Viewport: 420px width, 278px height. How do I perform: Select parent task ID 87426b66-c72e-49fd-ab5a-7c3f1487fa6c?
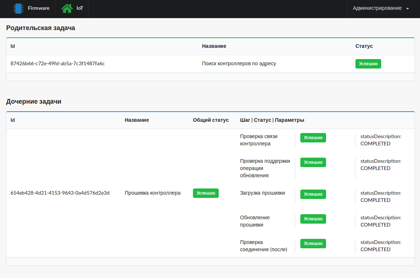point(58,63)
